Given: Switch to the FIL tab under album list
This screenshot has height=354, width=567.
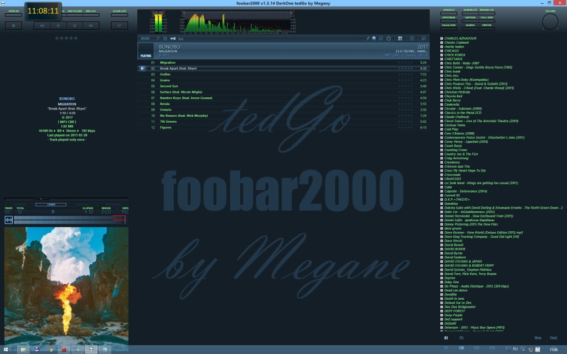Looking at the screenshot, I should [461, 338].
